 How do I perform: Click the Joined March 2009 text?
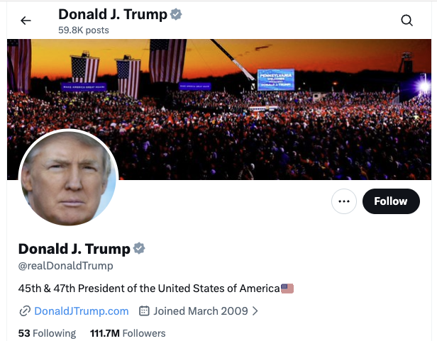(200, 311)
